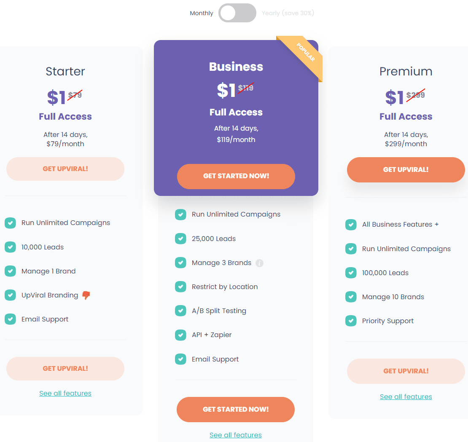Screen dimensions: 468x442
Task: Open See all features link under Starter
Action: click(65, 394)
